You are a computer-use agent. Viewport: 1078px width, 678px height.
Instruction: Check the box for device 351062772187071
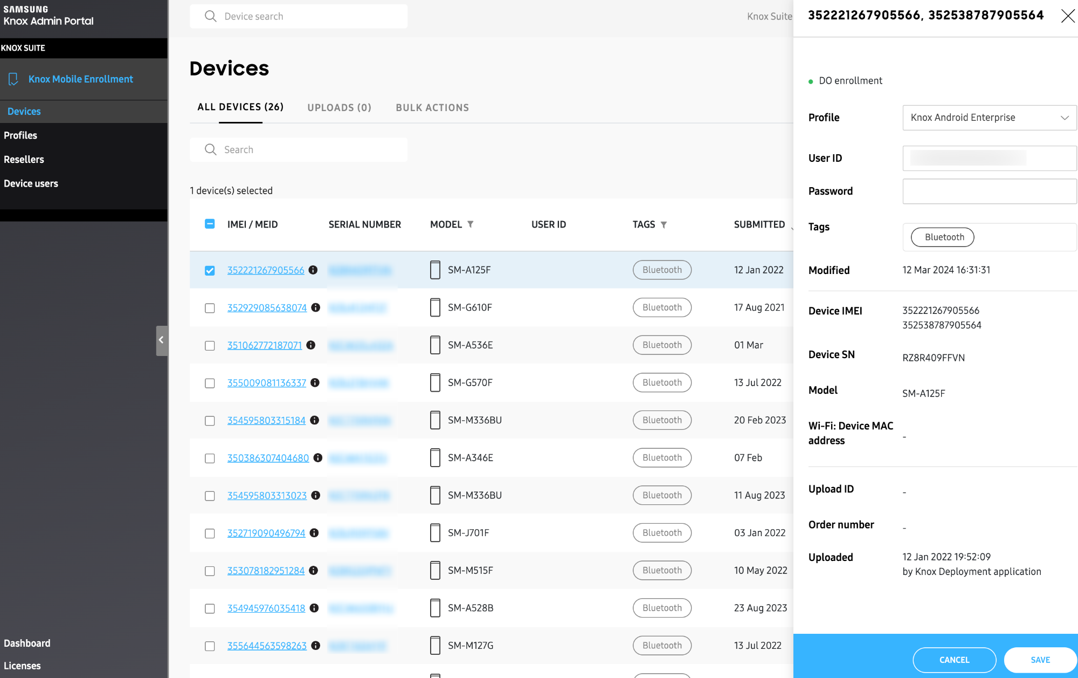click(x=210, y=346)
